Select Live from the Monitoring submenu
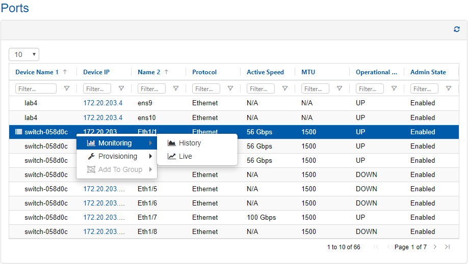Screen dimensions: 468x264 [185, 156]
